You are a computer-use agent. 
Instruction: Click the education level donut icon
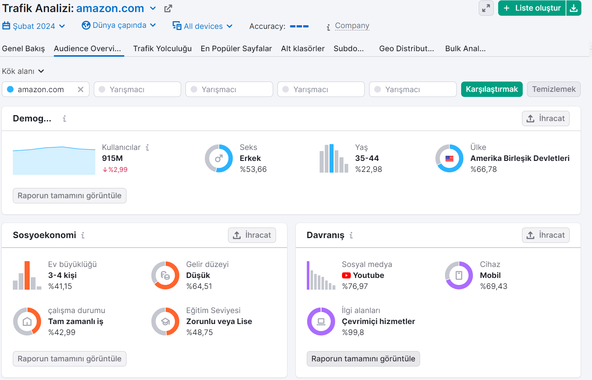[x=165, y=321]
